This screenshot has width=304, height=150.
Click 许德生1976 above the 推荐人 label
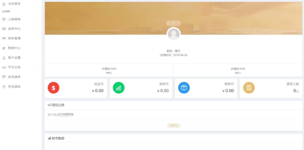point(109,69)
